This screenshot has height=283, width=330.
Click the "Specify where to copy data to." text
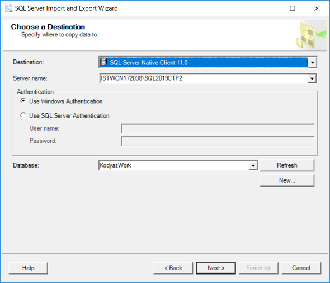coord(59,35)
